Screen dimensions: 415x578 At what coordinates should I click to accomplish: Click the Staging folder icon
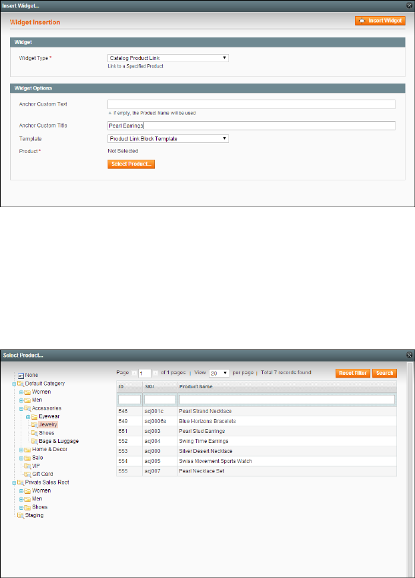coord(21,515)
